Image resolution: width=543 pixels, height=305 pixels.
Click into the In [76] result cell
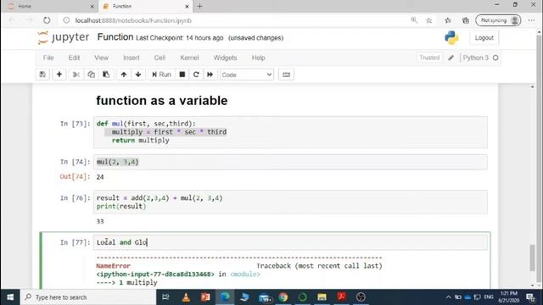pyautogui.click(x=290, y=202)
